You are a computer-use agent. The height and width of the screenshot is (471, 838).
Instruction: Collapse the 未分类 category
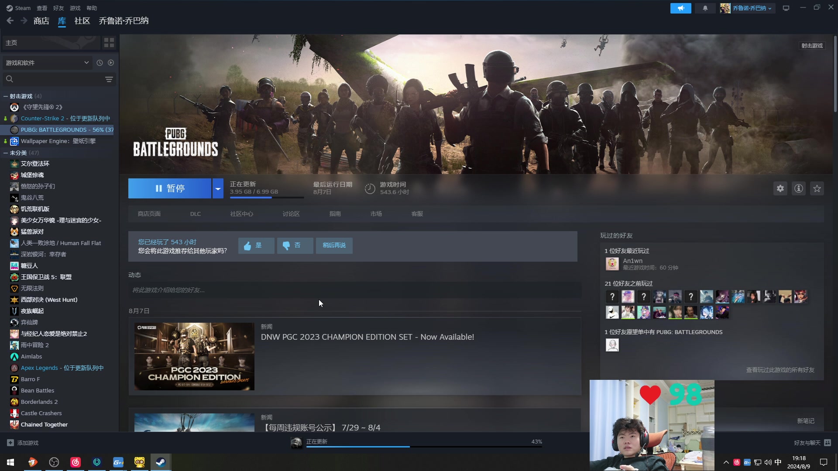pos(6,153)
